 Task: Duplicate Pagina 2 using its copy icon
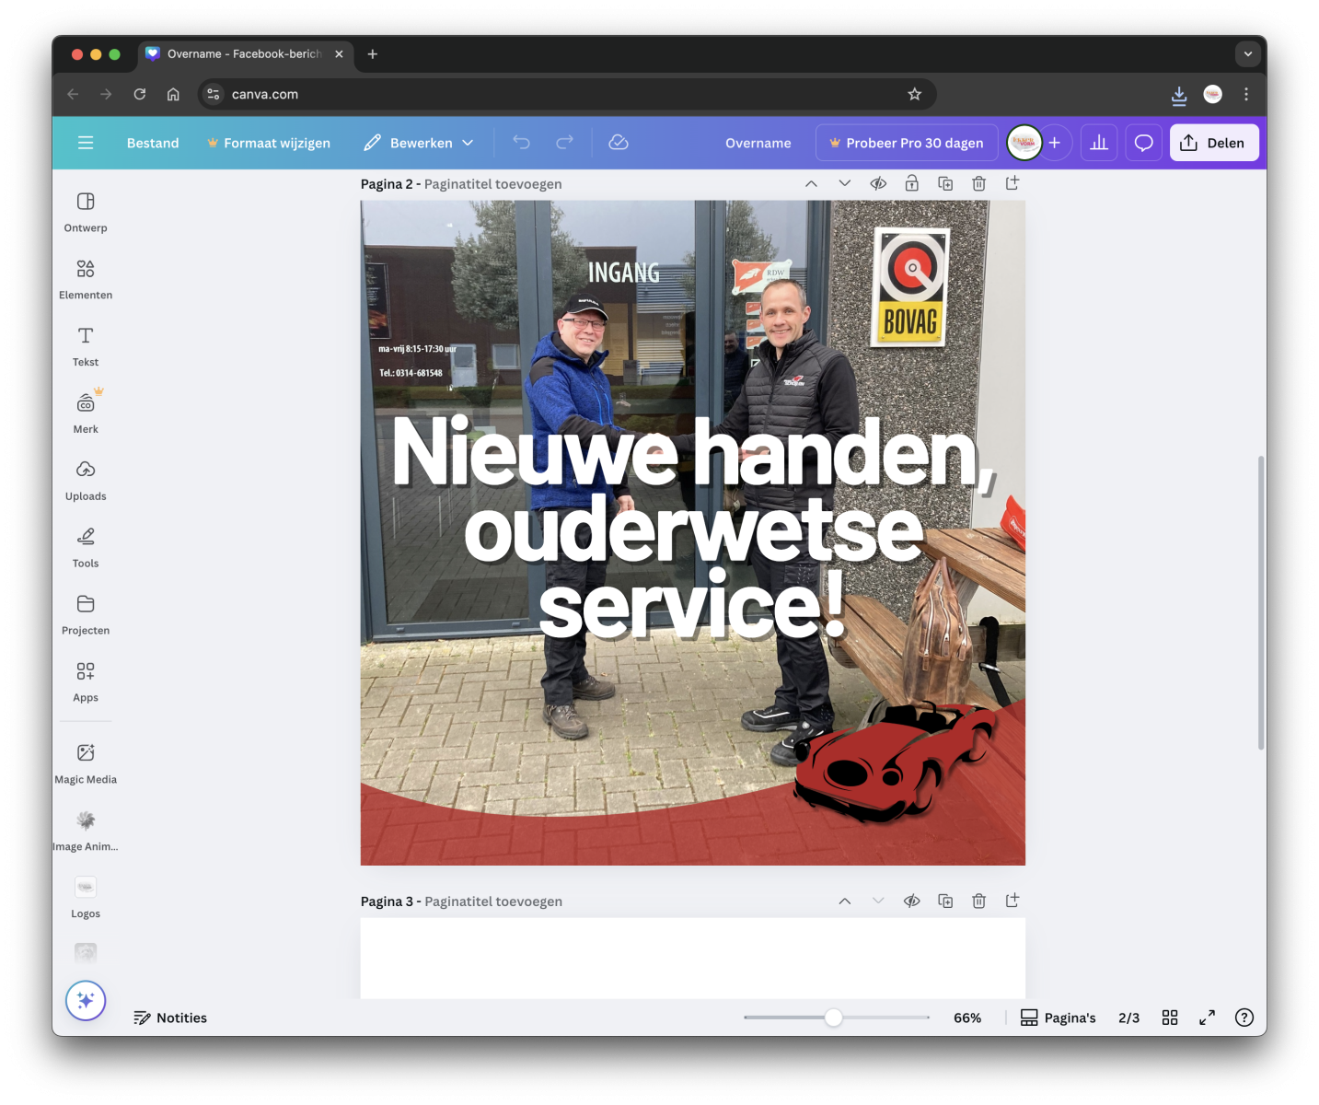[x=945, y=183]
